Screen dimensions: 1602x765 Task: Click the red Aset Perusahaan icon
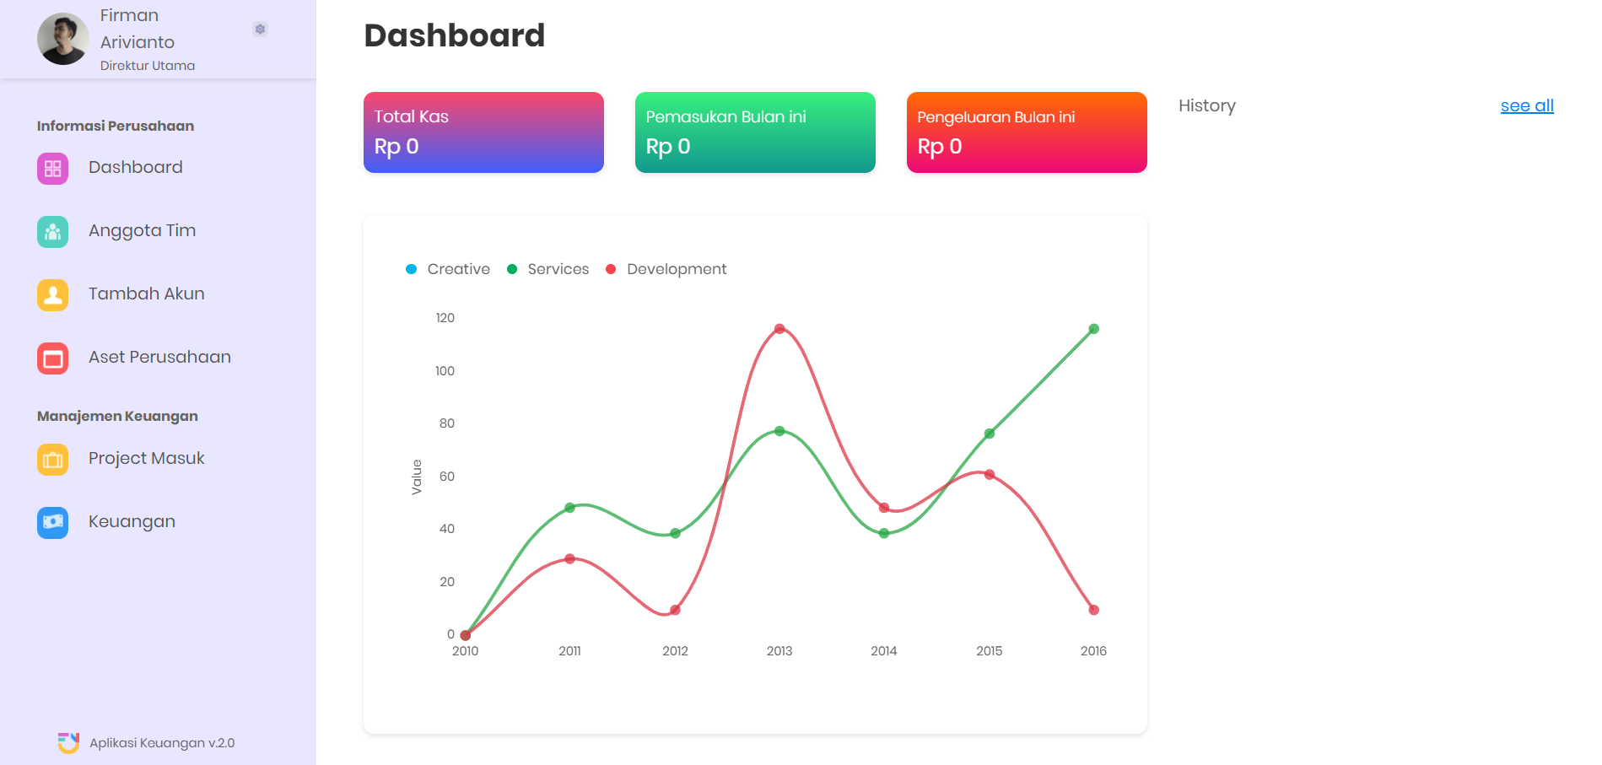click(52, 358)
